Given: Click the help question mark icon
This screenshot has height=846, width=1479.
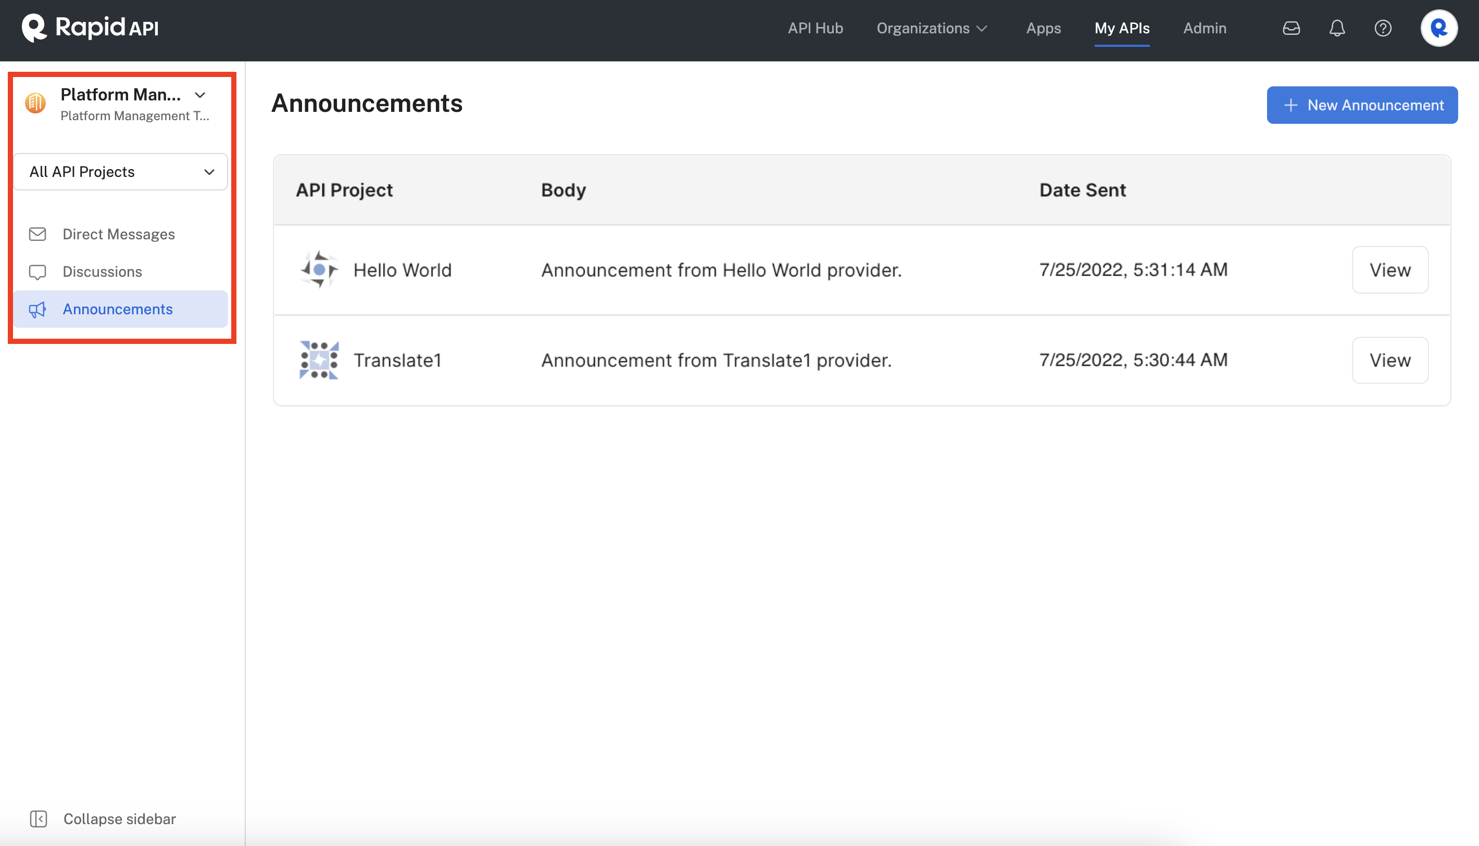Looking at the screenshot, I should point(1383,28).
